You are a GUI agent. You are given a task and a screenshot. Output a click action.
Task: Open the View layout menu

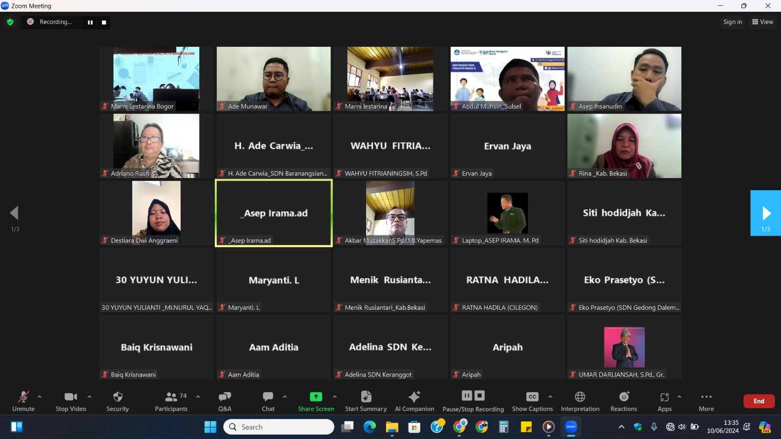pos(762,22)
